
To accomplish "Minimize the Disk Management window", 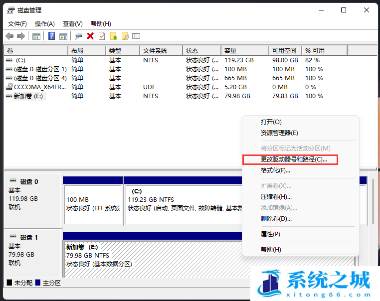I will pyautogui.click(x=321, y=10).
